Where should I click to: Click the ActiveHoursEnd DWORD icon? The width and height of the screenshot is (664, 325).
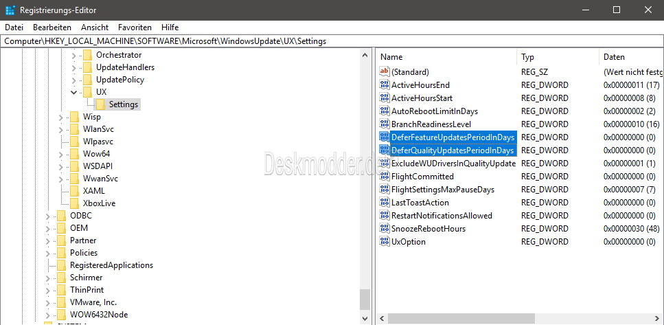click(385, 85)
